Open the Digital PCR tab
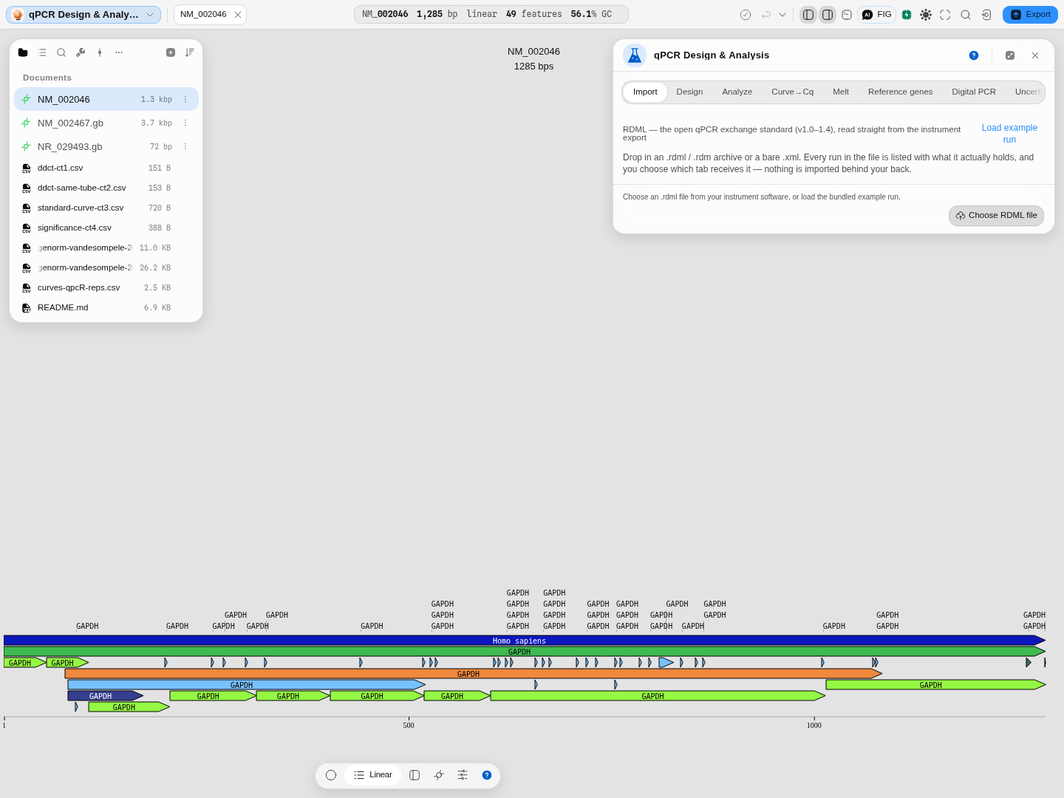1064x798 pixels. pos(974,92)
